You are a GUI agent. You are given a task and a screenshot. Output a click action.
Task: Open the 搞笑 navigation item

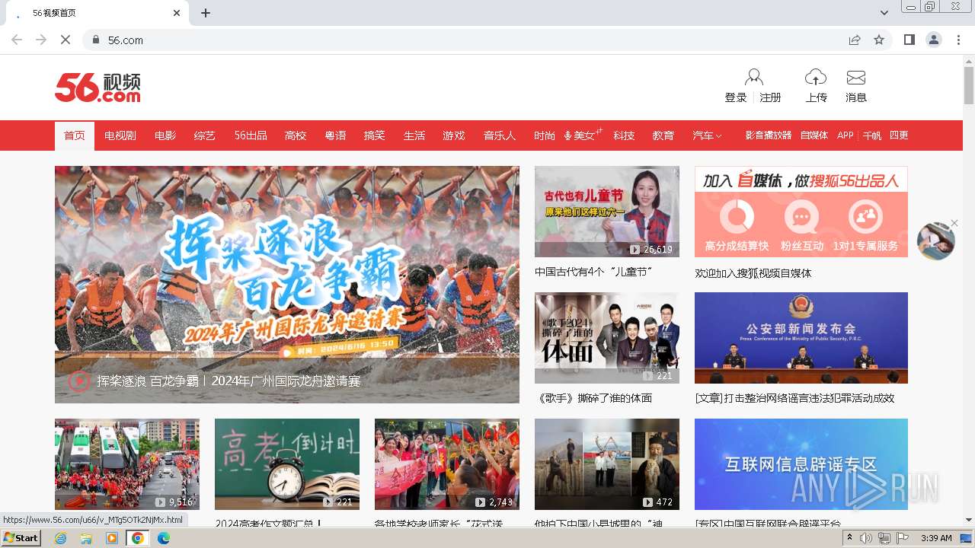pos(375,135)
